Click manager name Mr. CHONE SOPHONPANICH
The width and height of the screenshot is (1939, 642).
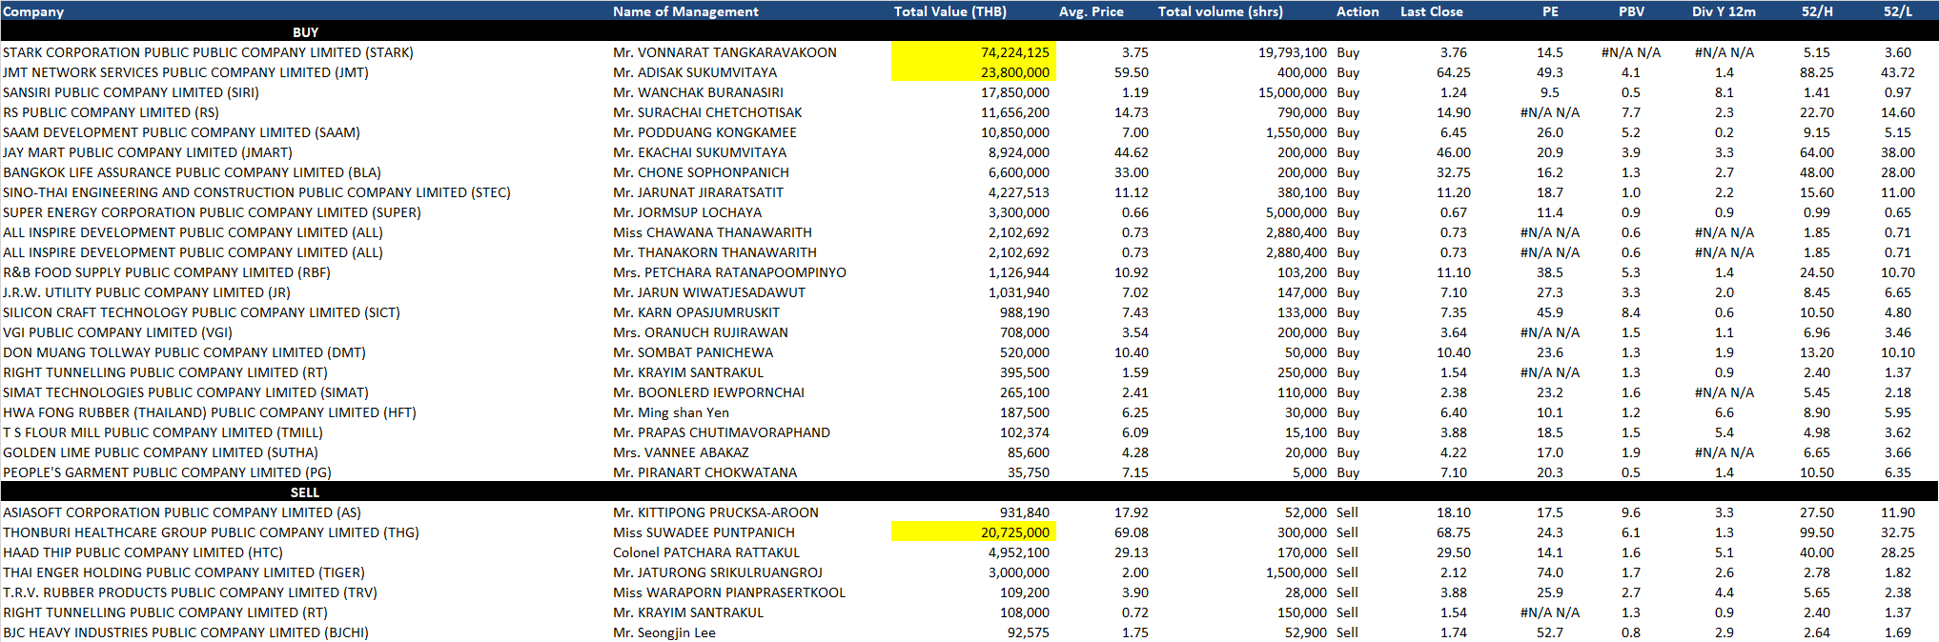point(701,172)
